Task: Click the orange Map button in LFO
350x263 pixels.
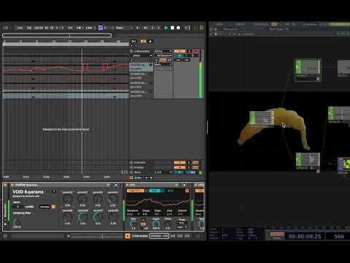Action: (x=135, y=191)
